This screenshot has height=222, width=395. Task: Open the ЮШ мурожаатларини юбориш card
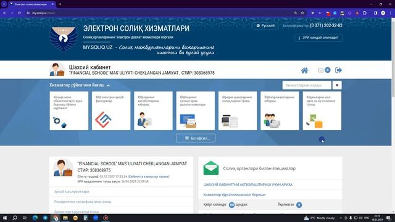pyautogui.click(x=280, y=111)
